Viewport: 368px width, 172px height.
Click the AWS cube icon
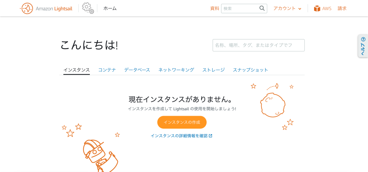pyautogui.click(x=317, y=9)
